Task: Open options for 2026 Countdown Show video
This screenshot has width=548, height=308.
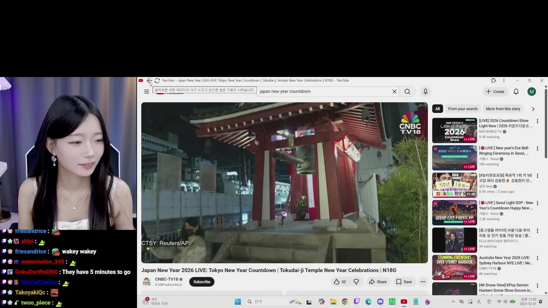Action: 537,121
